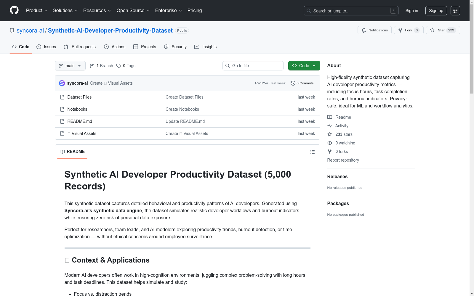This screenshot has height=296, width=474.
Task: Open the GitHub home logo
Action: point(14,10)
